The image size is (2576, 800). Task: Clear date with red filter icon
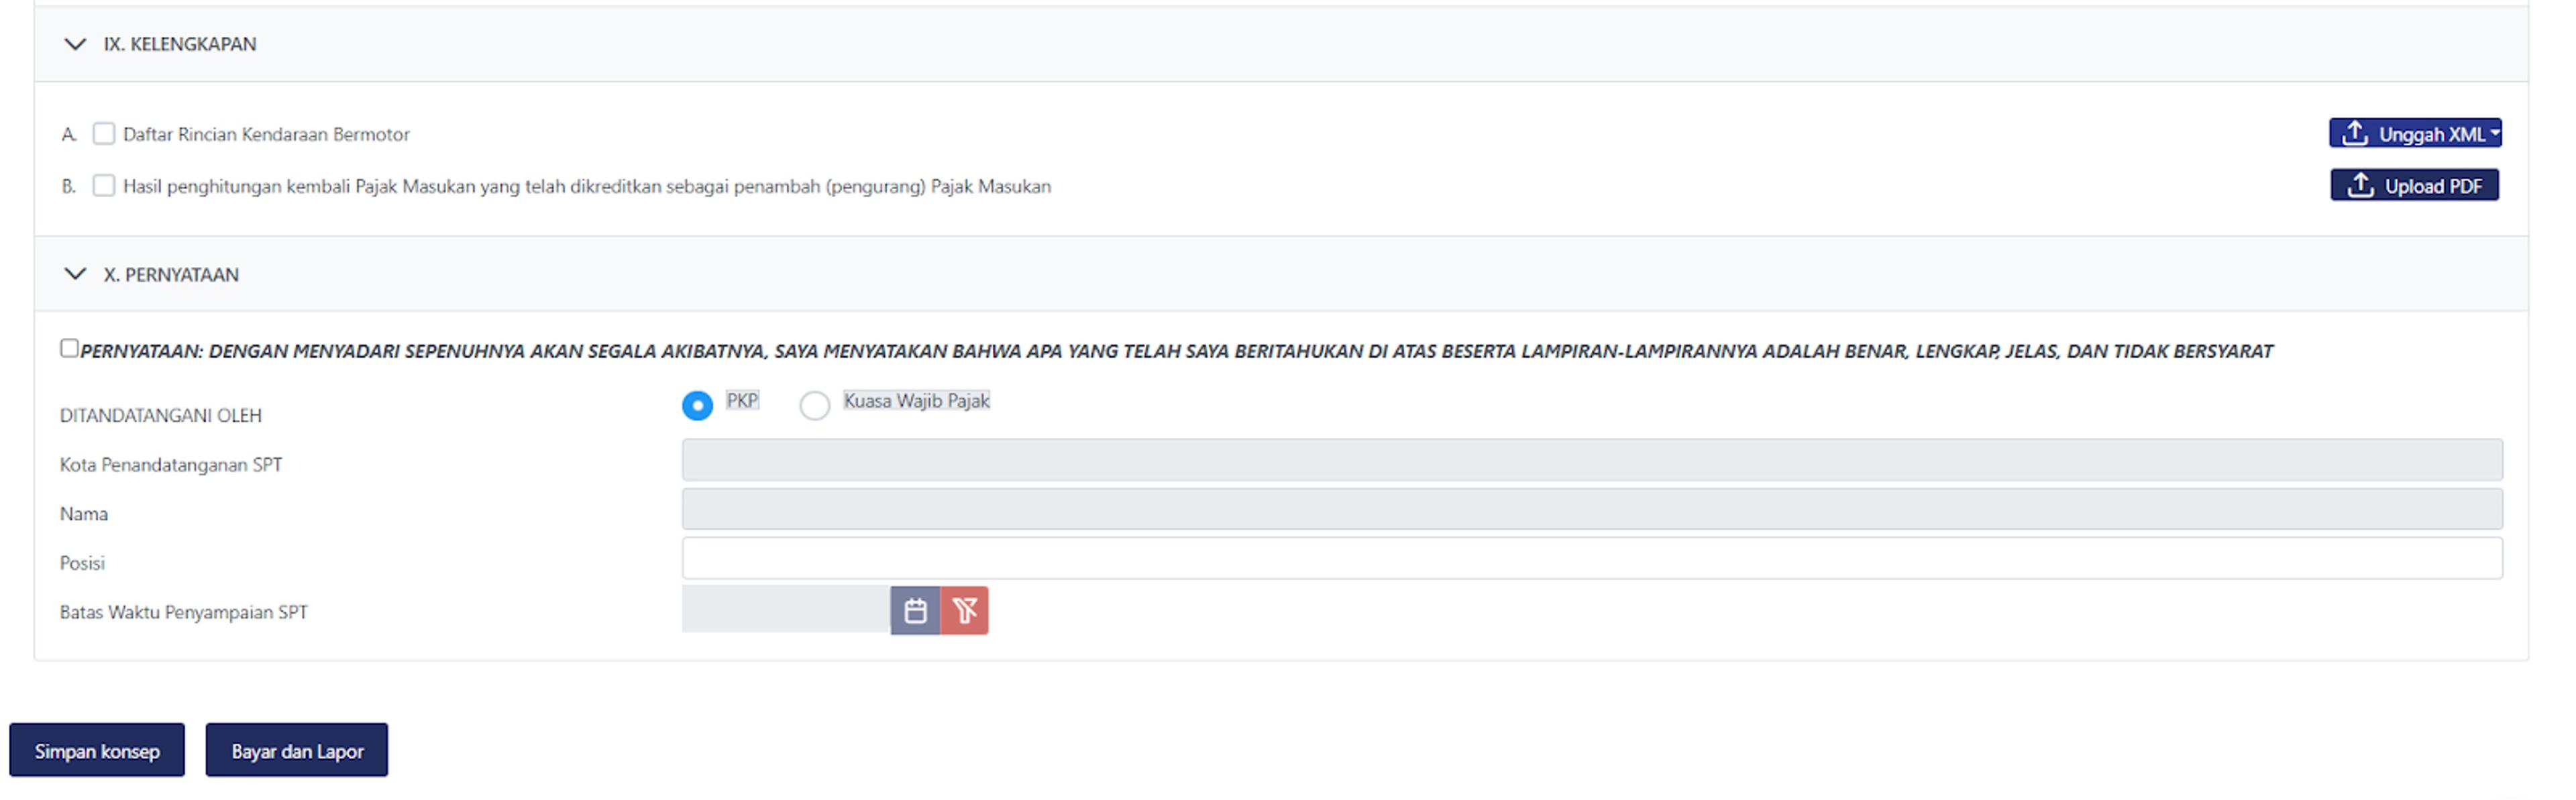pos(964,610)
